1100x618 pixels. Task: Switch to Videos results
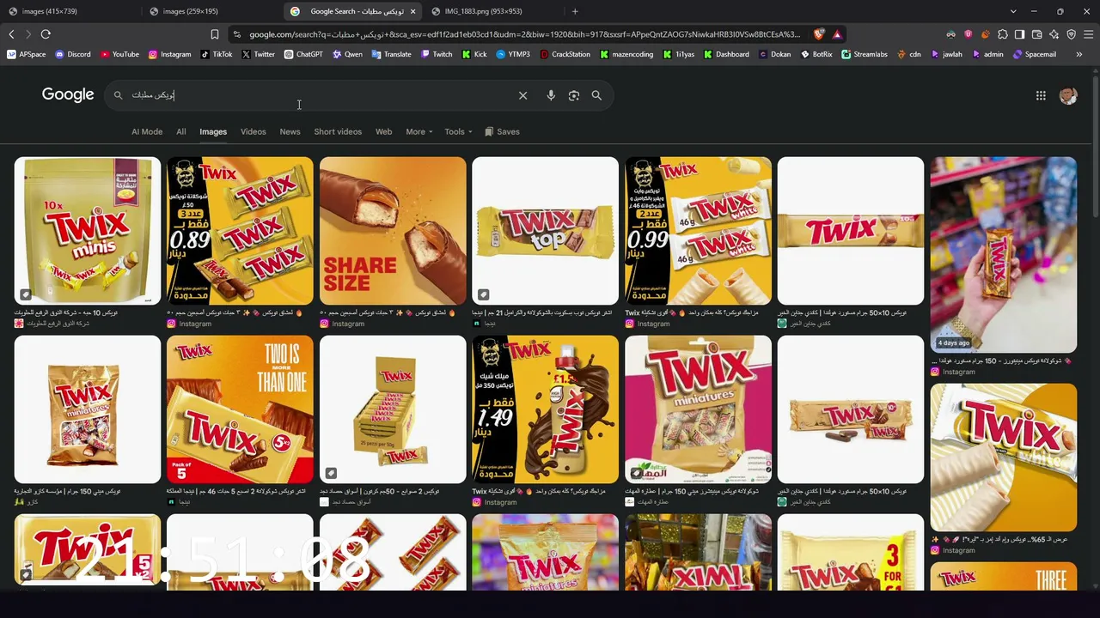click(x=254, y=131)
